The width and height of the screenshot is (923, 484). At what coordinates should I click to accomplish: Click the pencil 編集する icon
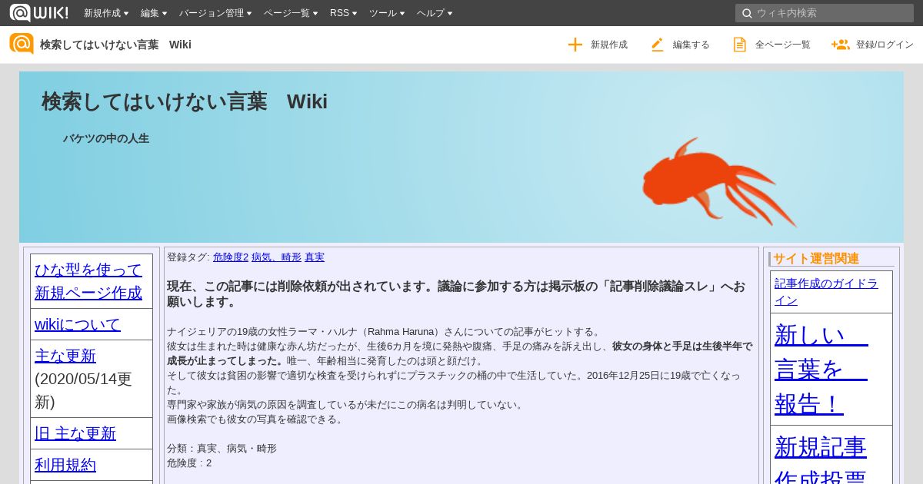657,45
